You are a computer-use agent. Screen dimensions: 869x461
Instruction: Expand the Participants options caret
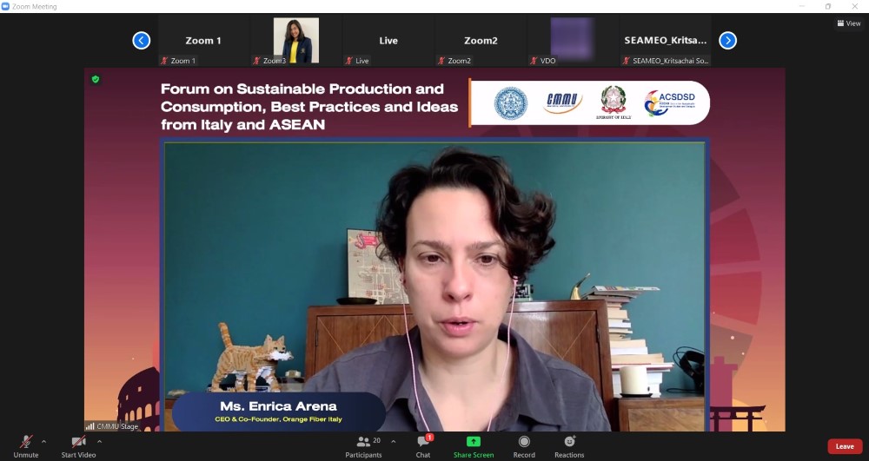[x=393, y=441]
